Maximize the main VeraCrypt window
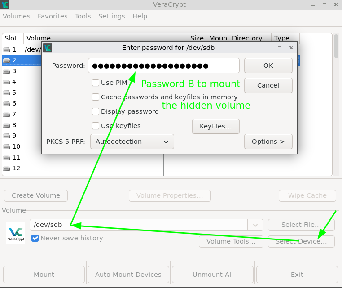342x288 pixels. (324, 4)
